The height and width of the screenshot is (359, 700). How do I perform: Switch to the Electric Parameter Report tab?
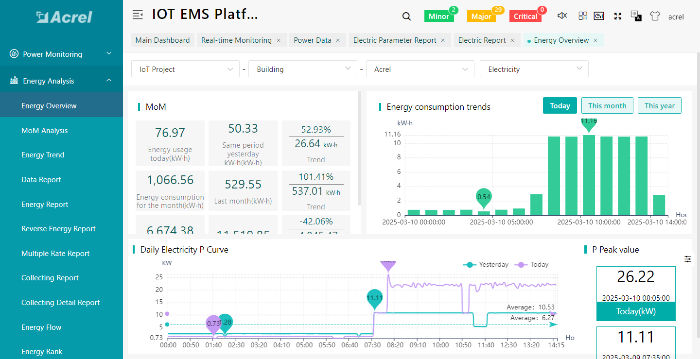click(x=395, y=40)
